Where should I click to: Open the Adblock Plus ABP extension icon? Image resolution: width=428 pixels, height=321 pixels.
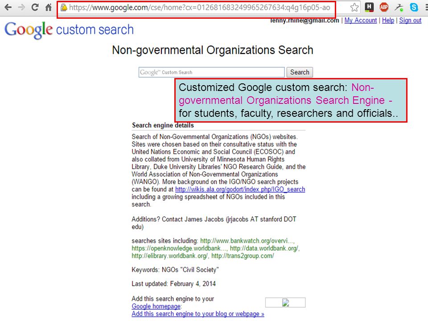pyautogui.click(x=384, y=7)
